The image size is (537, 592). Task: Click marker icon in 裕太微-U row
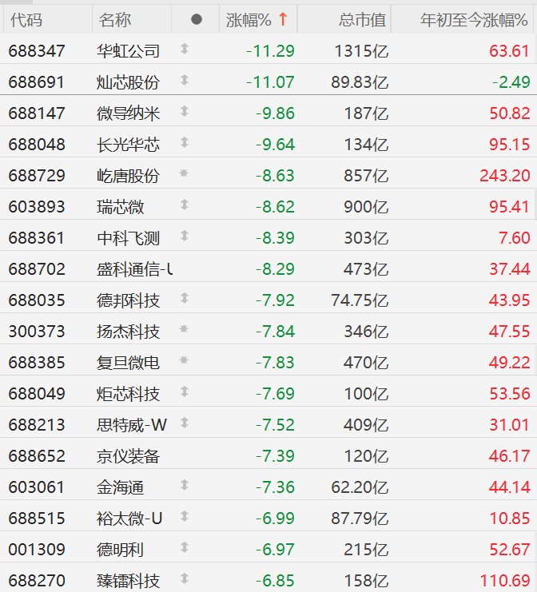click(x=185, y=516)
